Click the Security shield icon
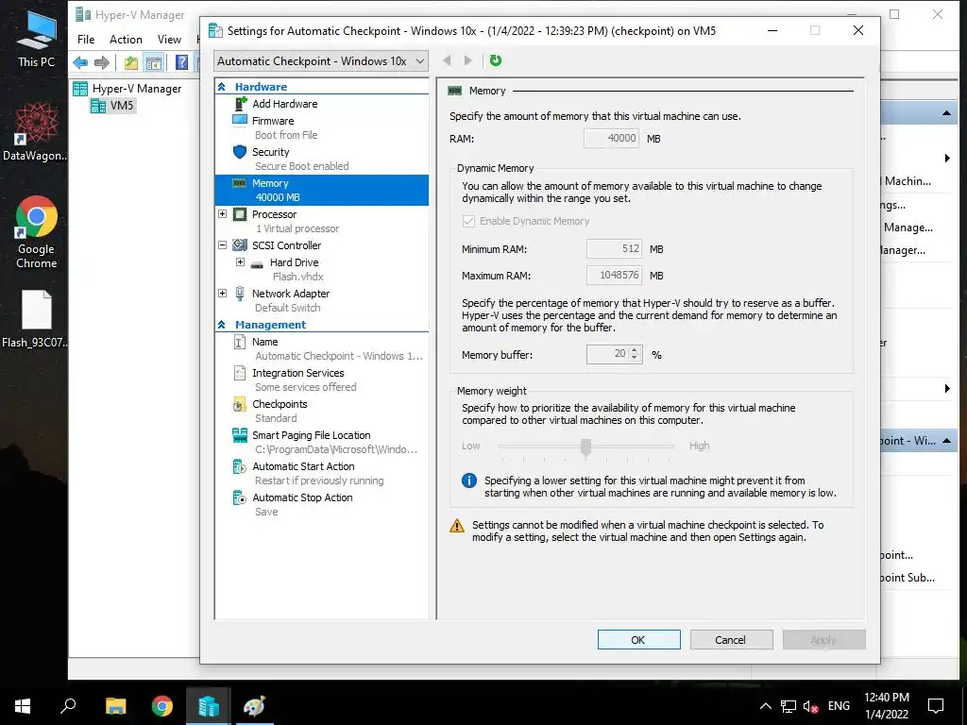The height and width of the screenshot is (725, 967). click(x=240, y=152)
